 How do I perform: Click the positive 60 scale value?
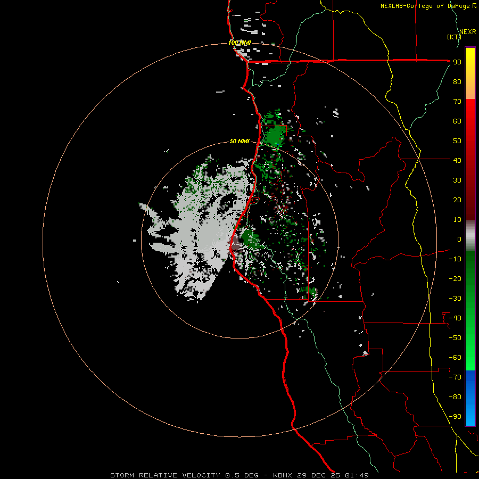tap(457, 121)
